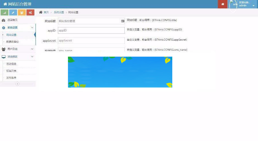This screenshot has height=141, width=258.
Task: Click the card icon in 网站标题 field
Action: 123,21
